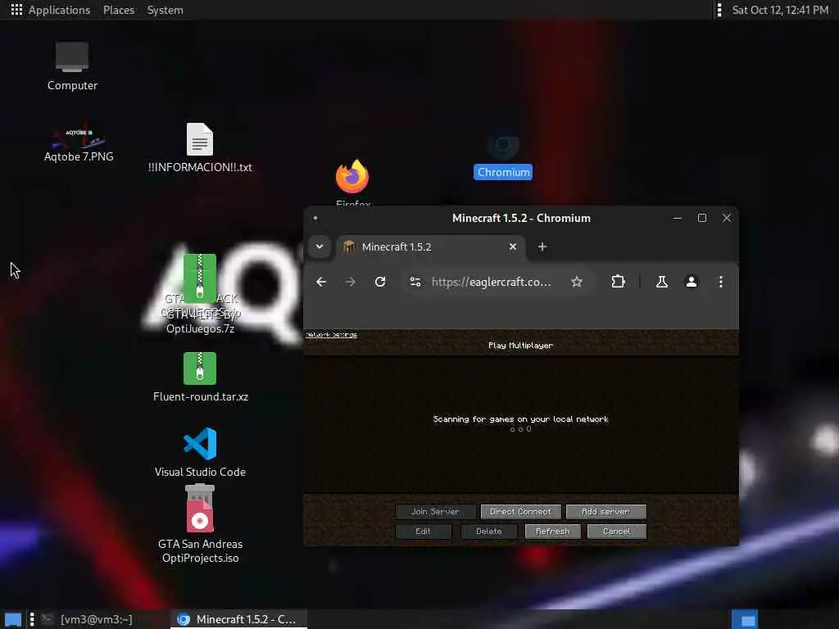The width and height of the screenshot is (839, 629).
Task: Open the Chromium three-dot menu
Action: coord(721,282)
